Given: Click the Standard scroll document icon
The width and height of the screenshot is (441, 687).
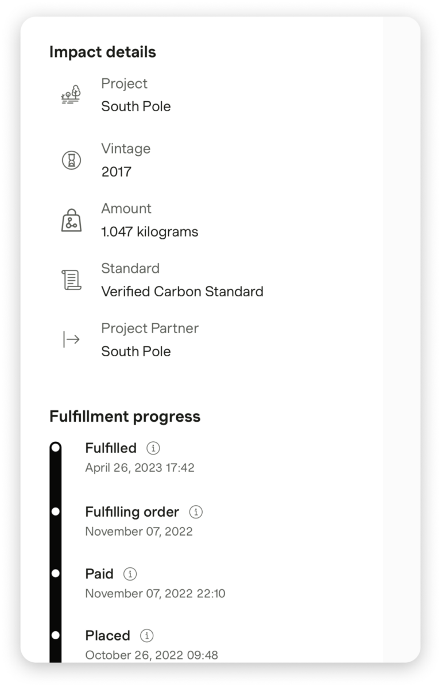Looking at the screenshot, I should click(71, 280).
